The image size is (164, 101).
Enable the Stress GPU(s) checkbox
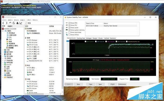(x=69, y=35)
